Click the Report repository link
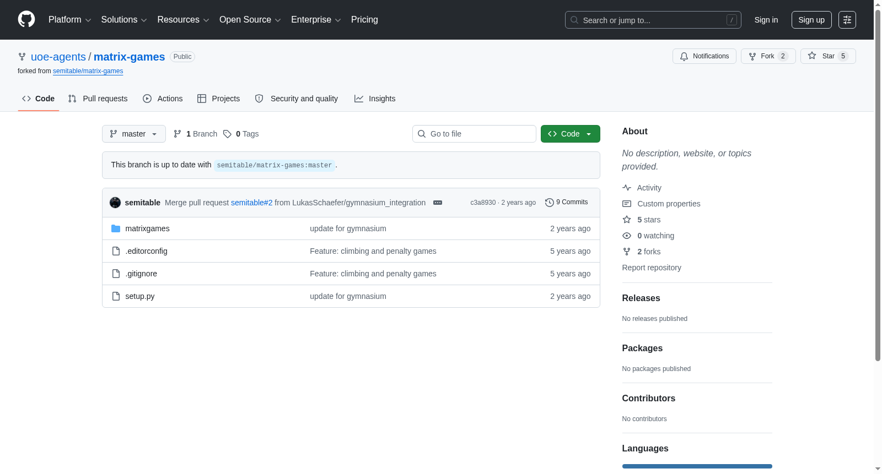Viewport: 882px width, 474px height. point(652,268)
